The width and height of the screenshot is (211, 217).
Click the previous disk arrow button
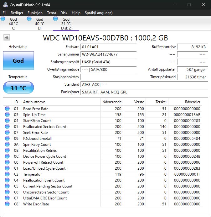(7, 38)
